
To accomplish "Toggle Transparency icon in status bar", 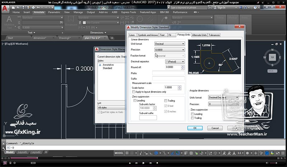I will (x=191, y=153).
